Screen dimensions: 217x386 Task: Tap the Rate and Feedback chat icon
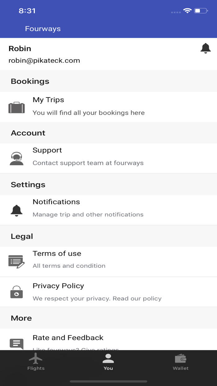point(16,343)
